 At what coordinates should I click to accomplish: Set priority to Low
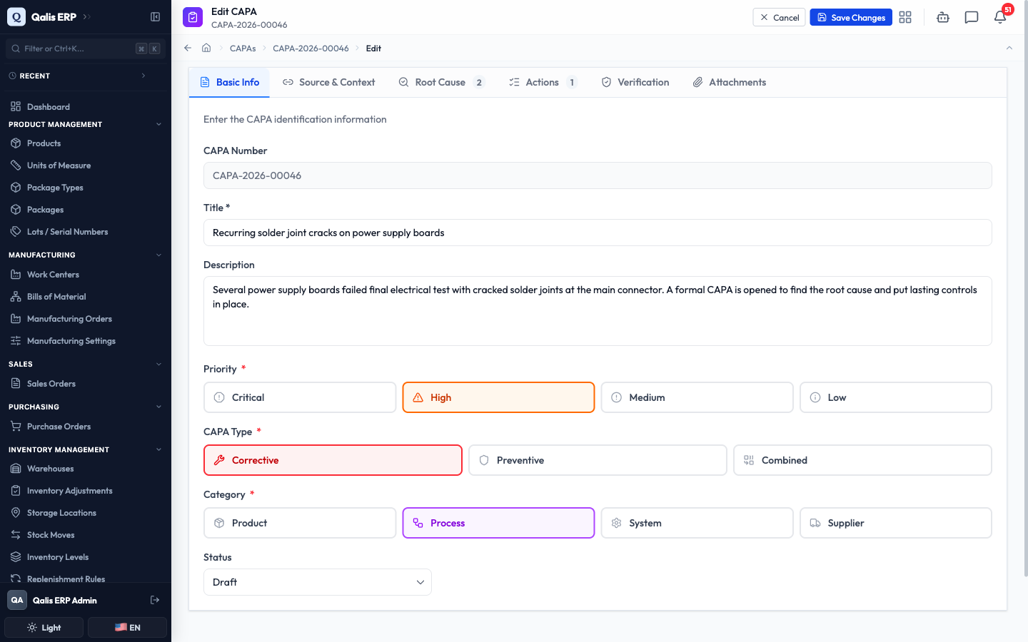896,397
